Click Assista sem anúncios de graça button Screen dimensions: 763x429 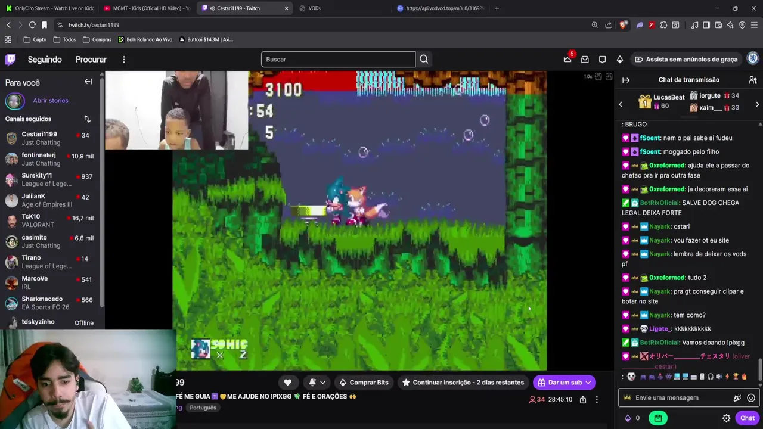point(686,59)
